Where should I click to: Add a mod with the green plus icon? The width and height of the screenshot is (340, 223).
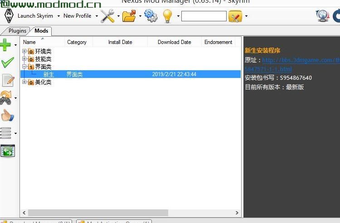tap(5, 45)
